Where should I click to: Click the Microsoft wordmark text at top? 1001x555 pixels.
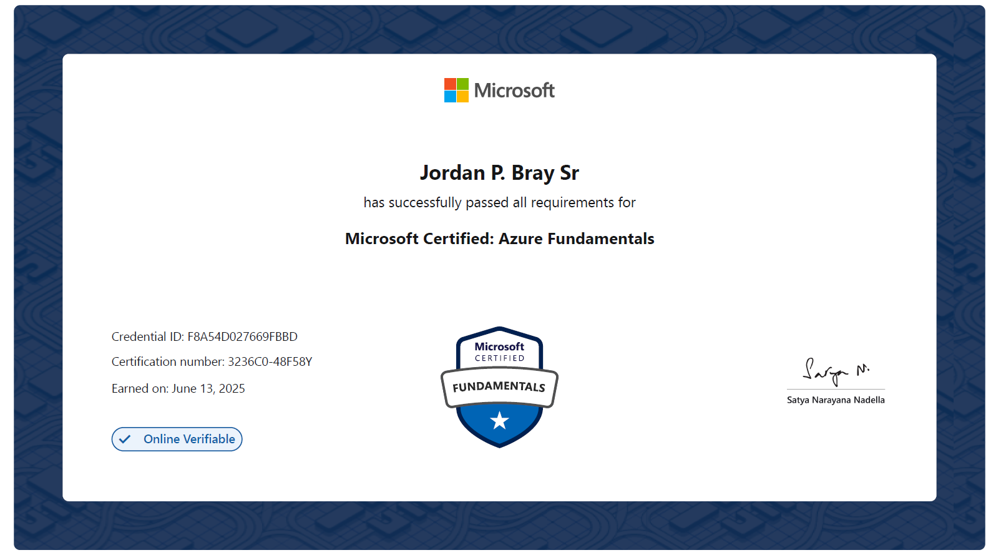pyautogui.click(x=514, y=91)
